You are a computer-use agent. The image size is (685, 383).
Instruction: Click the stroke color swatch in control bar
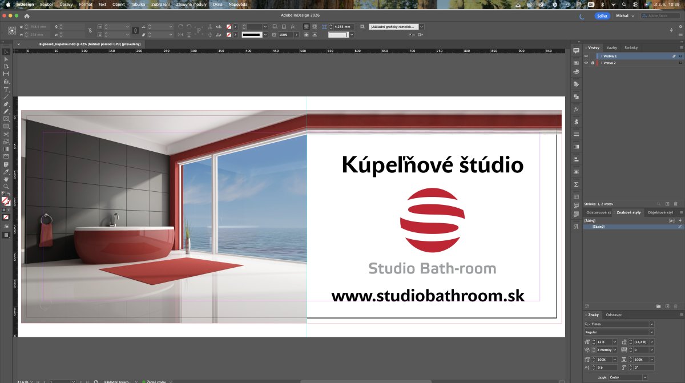click(x=229, y=35)
